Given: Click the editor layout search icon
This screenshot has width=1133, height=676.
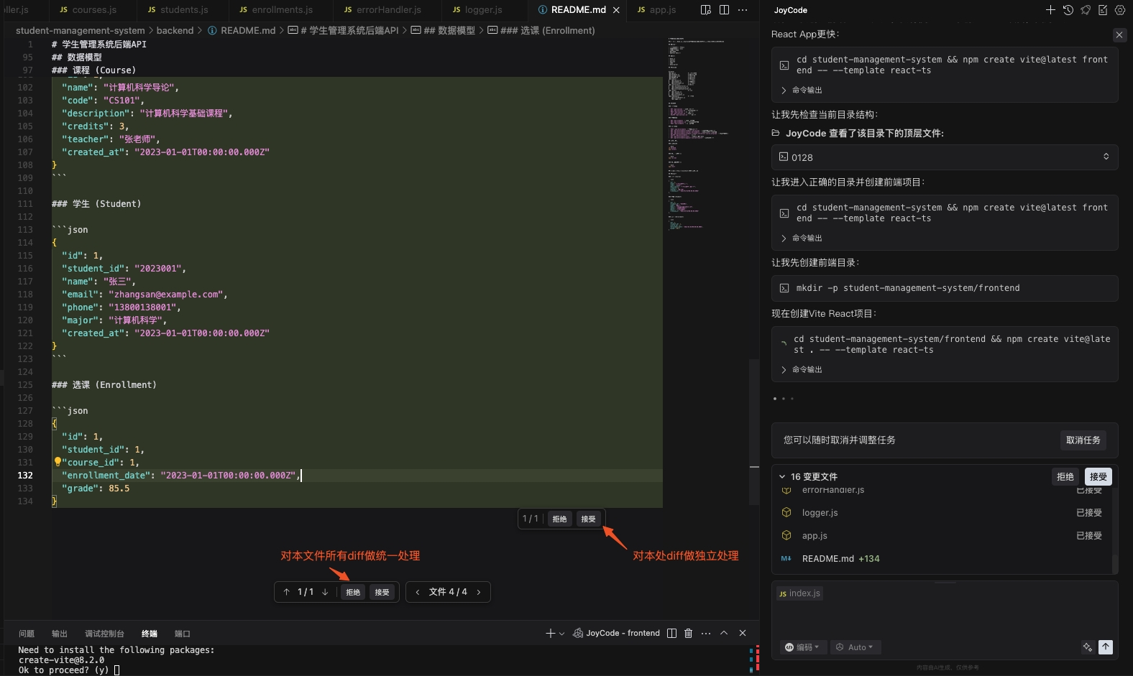Looking at the screenshot, I should point(706,10).
